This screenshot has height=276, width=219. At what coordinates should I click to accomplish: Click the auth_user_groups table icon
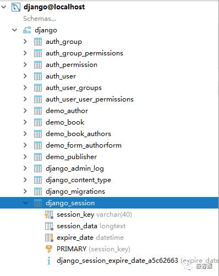click(38, 88)
